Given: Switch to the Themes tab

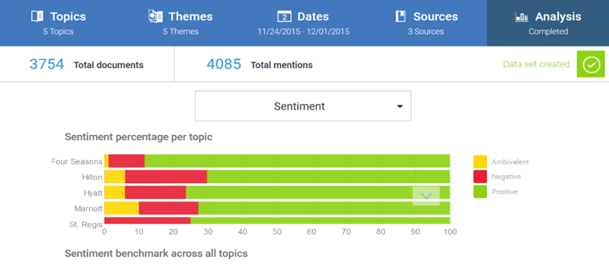Looking at the screenshot, I should pyautogui.click(x=181, y=23).
